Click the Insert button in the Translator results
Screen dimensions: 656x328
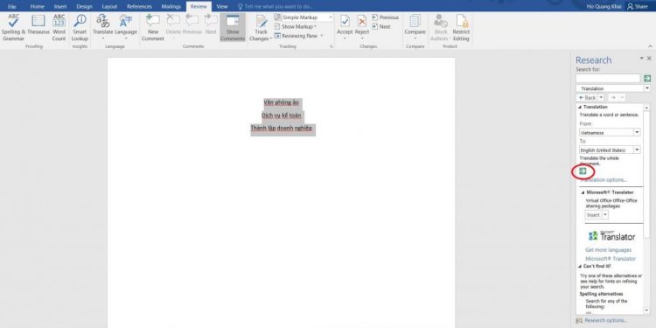click(593, 215)
